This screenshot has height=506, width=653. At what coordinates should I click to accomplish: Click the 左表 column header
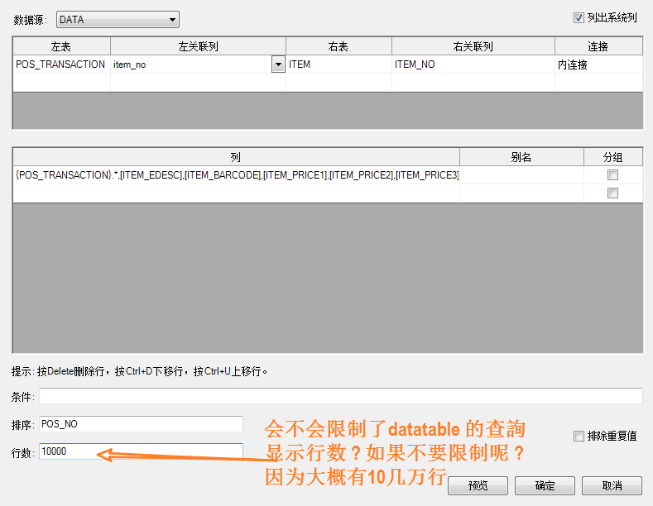[x=61, y=46]
